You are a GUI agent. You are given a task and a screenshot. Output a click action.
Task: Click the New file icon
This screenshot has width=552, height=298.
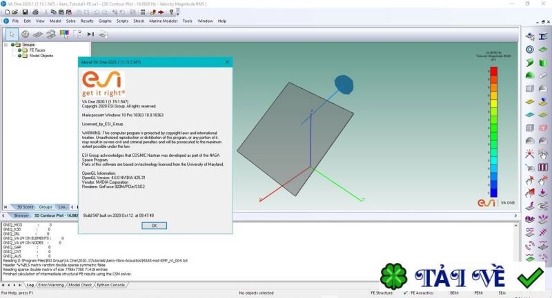[8, 12]
